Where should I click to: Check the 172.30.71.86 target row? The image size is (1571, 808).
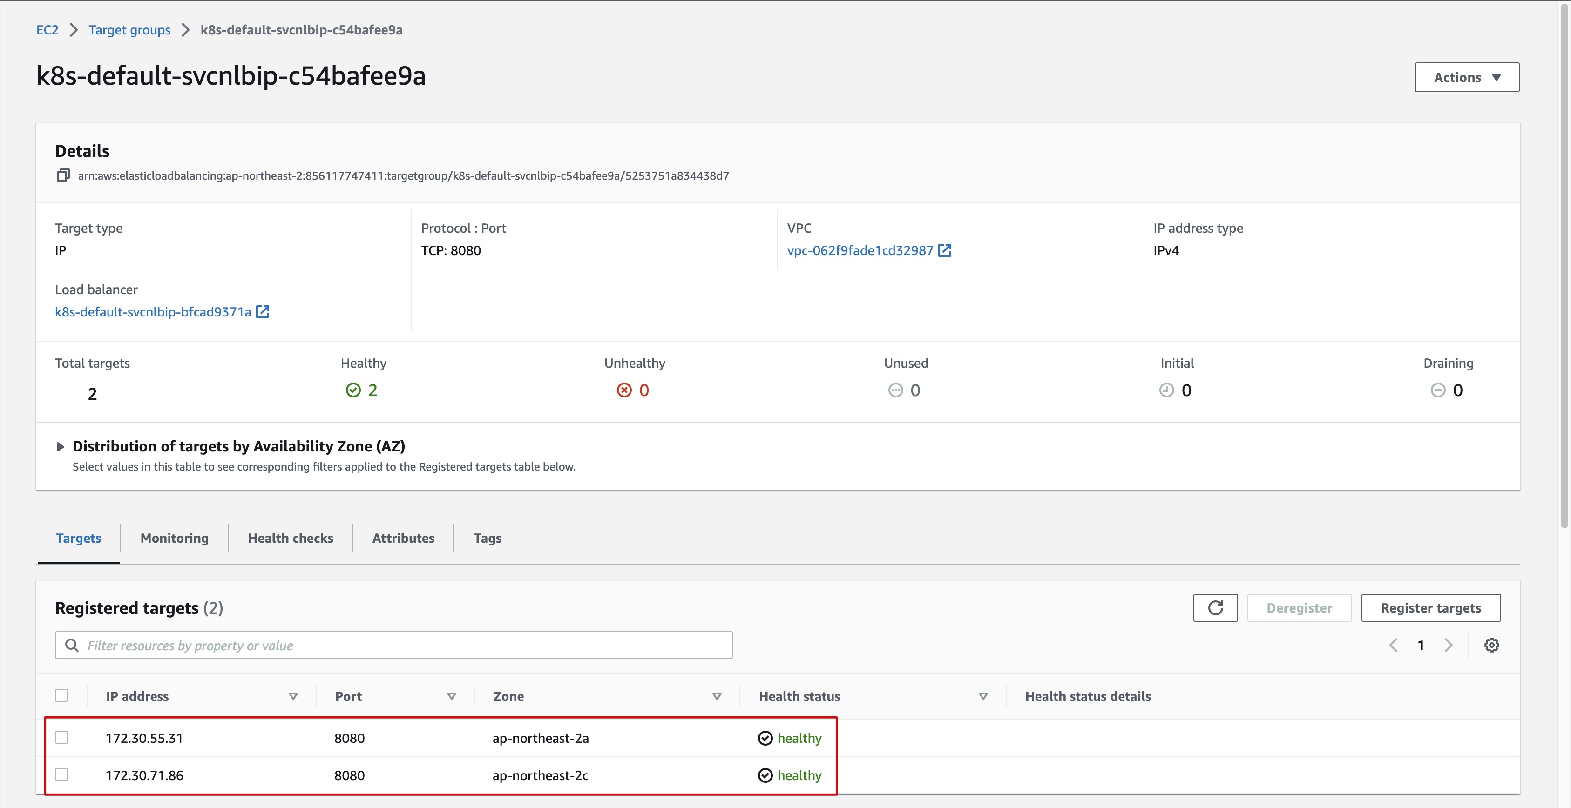point(61,774)
